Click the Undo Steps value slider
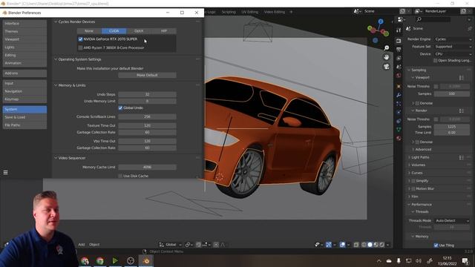Viewport: 475px width, 267px height. point(147,94)
